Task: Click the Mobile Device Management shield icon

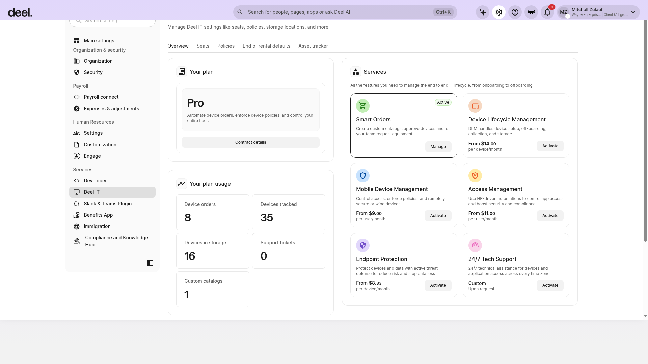Action: click(363, 176)
